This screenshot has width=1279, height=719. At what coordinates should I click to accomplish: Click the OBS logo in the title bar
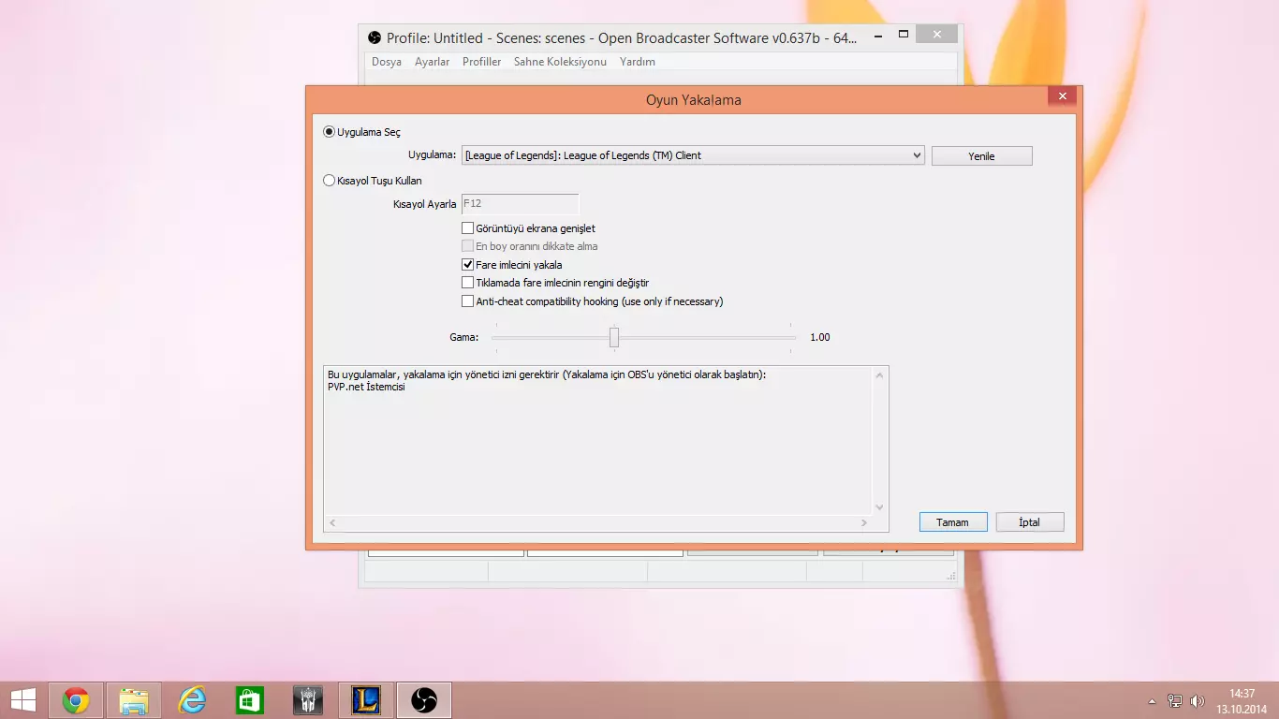375,37
